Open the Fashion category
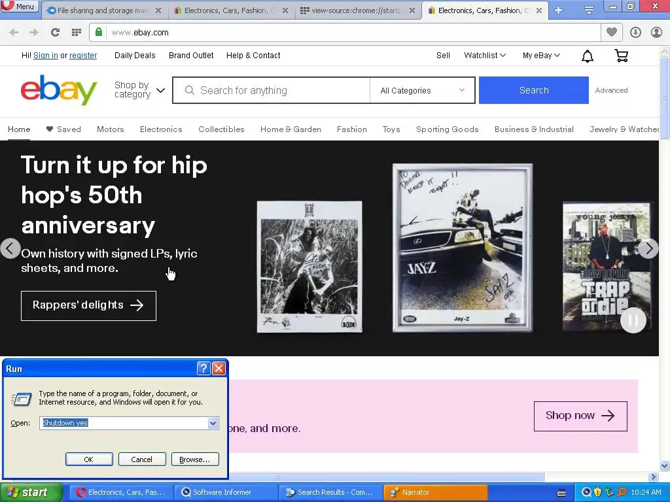This screenshot has height=502, width=670. point(351,129)
